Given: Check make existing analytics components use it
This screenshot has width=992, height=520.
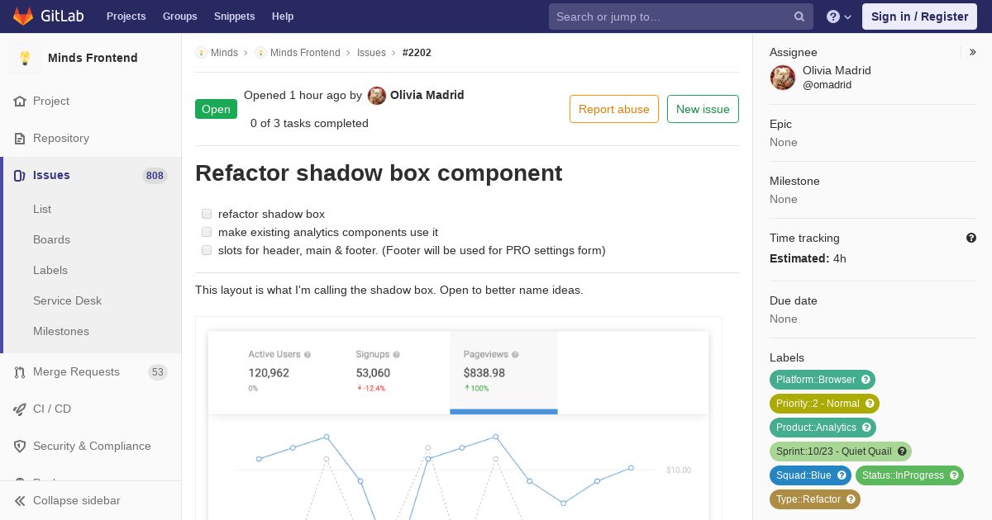Looking at the screenshot, I should pyautogui.click(x=207, y=232).
